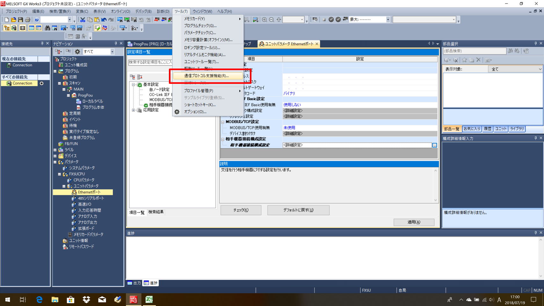Viewport: 544px width, 306px height.
Task: Expand the デバイス node in navigation
Action: 55,156
